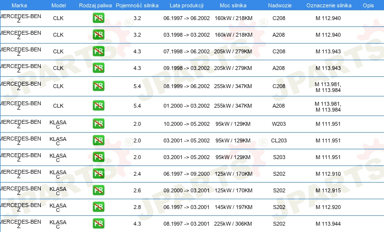Click production dates 03.1998 -> 03.2002
Viewport: 384px width, 232px height.
tap(187, 35)
